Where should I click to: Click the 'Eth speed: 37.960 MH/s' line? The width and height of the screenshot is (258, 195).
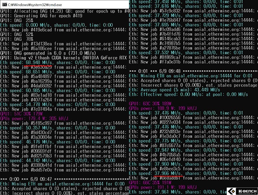(x=186, y=164)
